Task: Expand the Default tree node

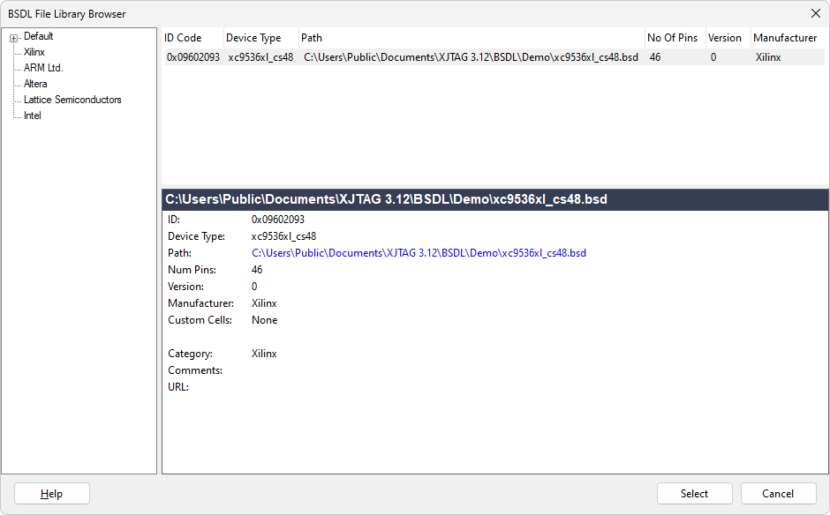Action: [14, 37]
